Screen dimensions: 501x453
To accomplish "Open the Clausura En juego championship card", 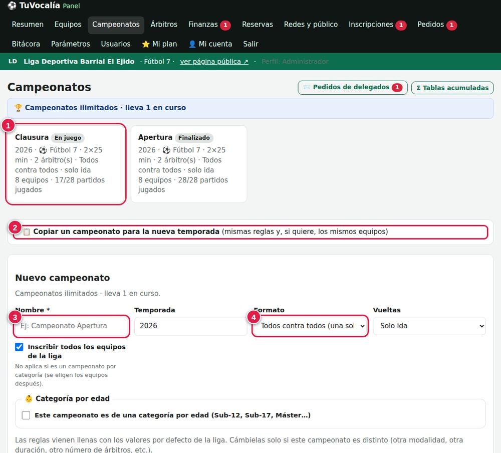I will click(x=66, y=164).
